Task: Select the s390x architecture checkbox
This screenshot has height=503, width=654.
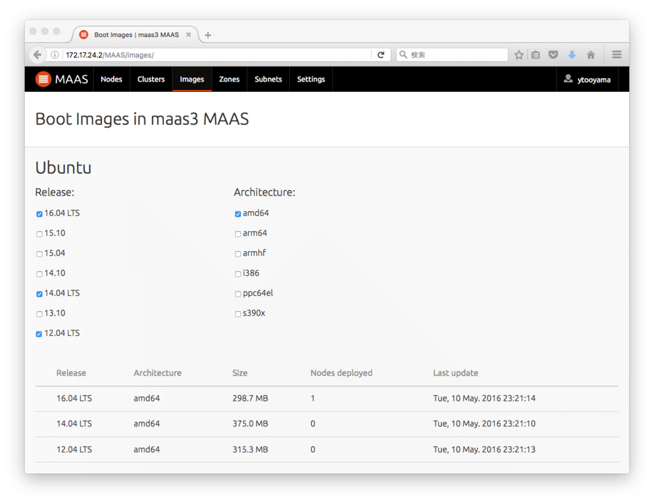Action: (238, 314)
